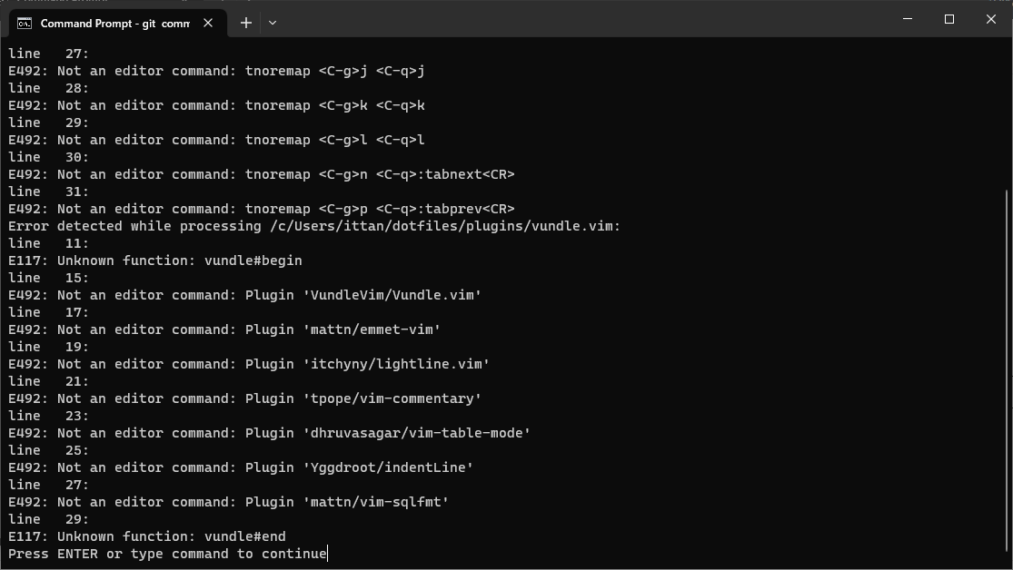The height and width of the screenshot is (570, 1013).
Task: Click the Plugin 'mattn/emmet-vim' error line
Action: [x=224, y=329]
